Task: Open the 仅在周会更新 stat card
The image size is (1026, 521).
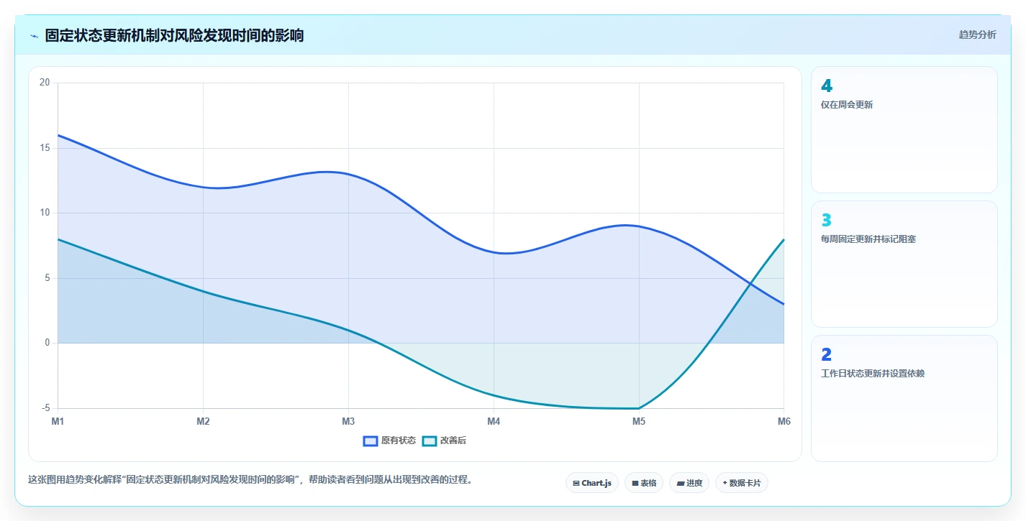Action: tap(904, 129)
